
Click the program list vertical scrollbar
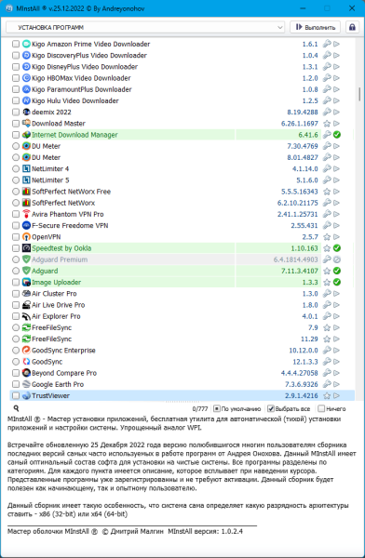(x=359, y=219)
